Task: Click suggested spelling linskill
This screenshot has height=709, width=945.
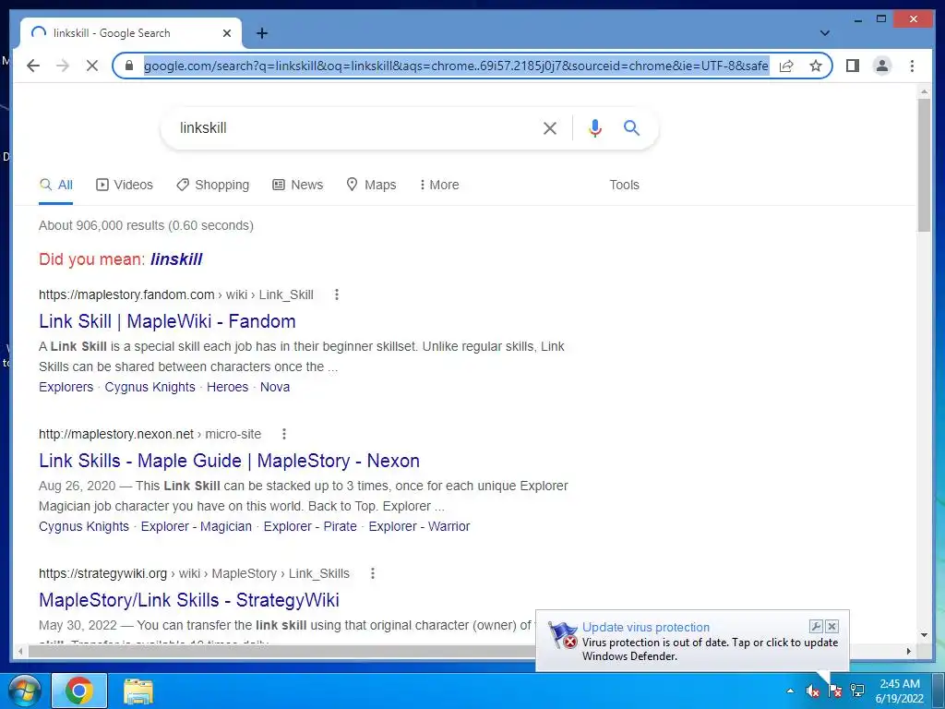Action: click(x=176, y=259)
